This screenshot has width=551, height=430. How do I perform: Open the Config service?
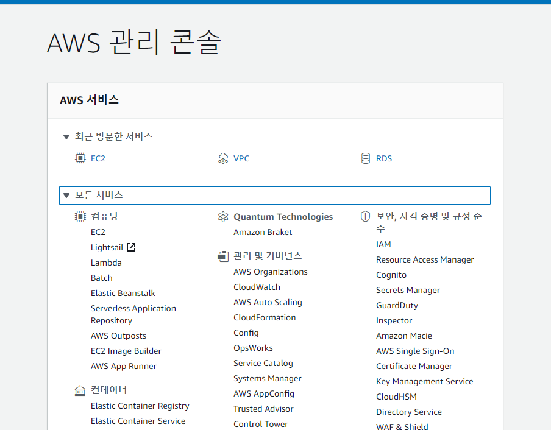pyautogui.click(x=246, y=333)
